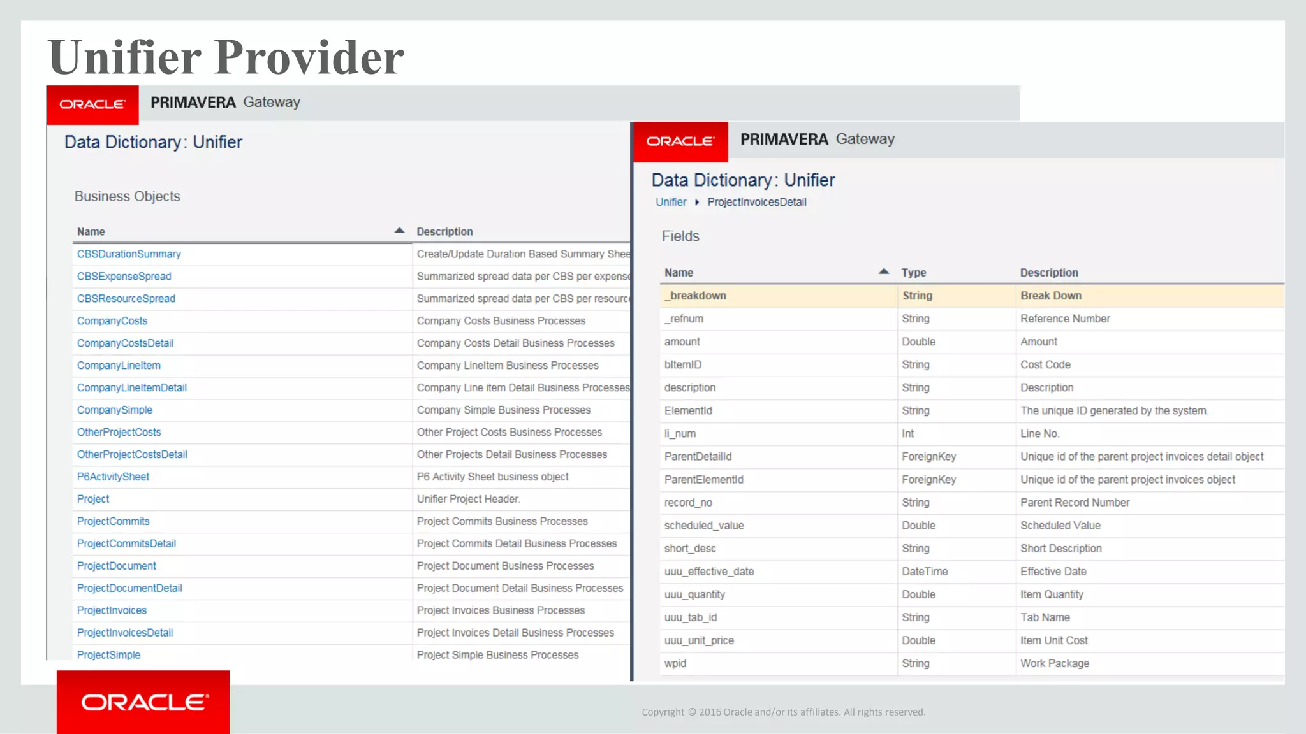Select the uuu_effective_date field row
The height and width of the screenshot is (734, 1306).
pyautogui.click(x=972, y=572)
